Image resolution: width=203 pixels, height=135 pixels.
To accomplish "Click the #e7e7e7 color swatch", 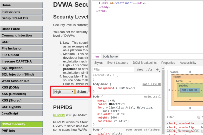I will tap(120, 88).
